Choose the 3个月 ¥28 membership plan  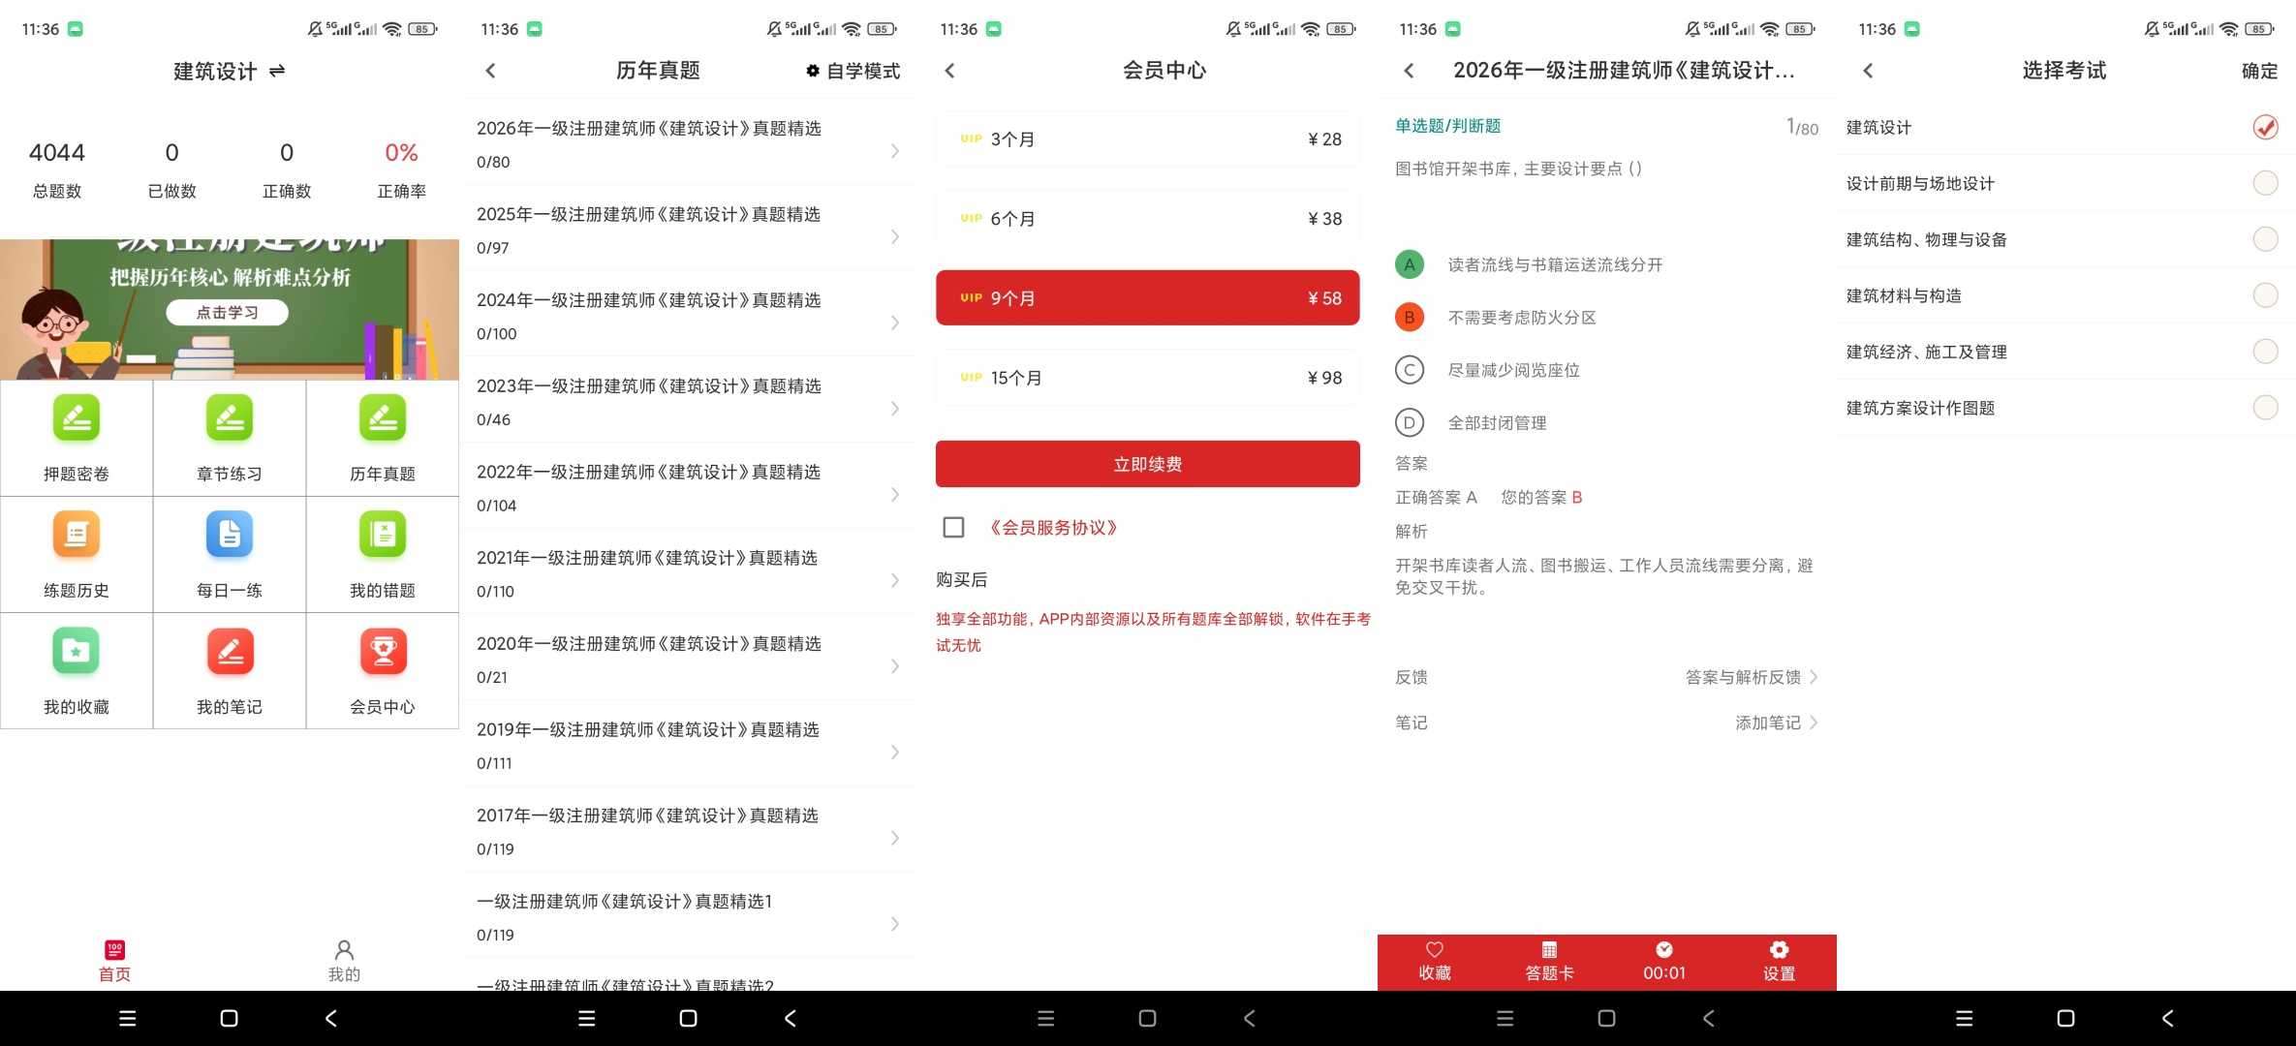[1147, 139]
